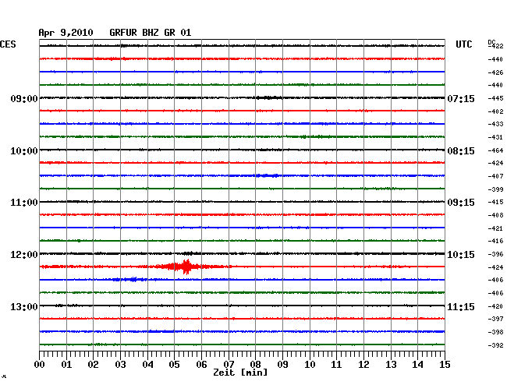The image size is (507, 385).
Task: Click the DC offset value "-431"
Action: click(x=495, y=137)
